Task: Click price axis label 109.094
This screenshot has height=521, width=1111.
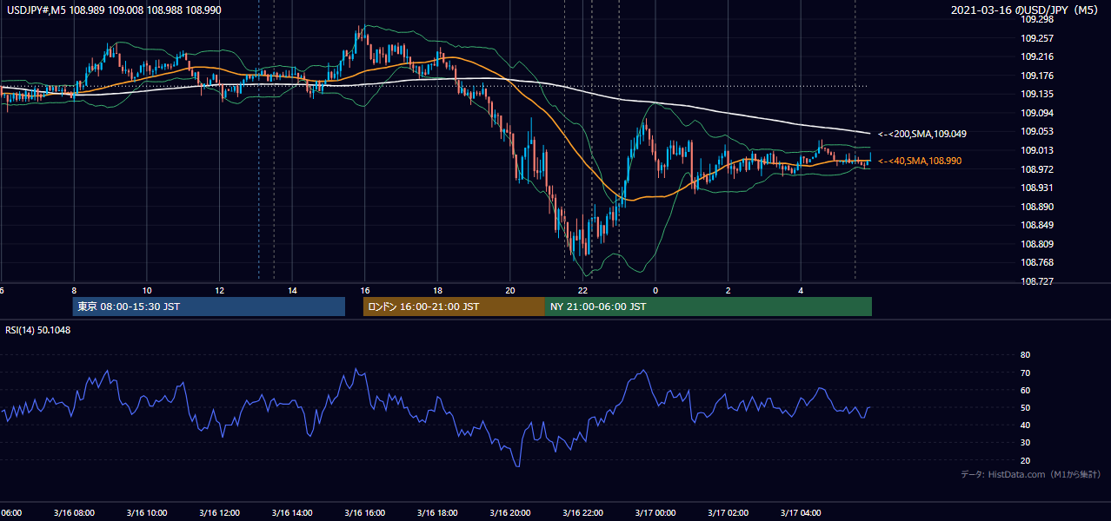Action: (1037, 113)
